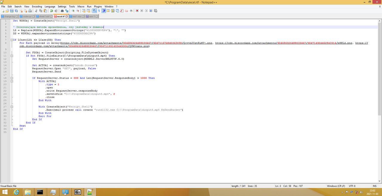Click the Save Recorded Macro icon

[155, 11]
